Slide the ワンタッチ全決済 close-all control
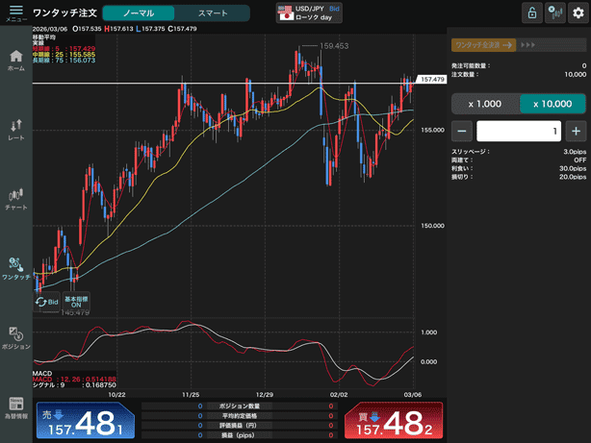 pyautogui.click(x=483, y=45)
